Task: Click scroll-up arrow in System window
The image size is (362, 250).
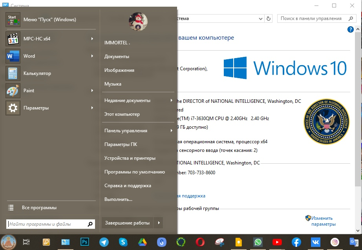Action: (x=358, y=29)
